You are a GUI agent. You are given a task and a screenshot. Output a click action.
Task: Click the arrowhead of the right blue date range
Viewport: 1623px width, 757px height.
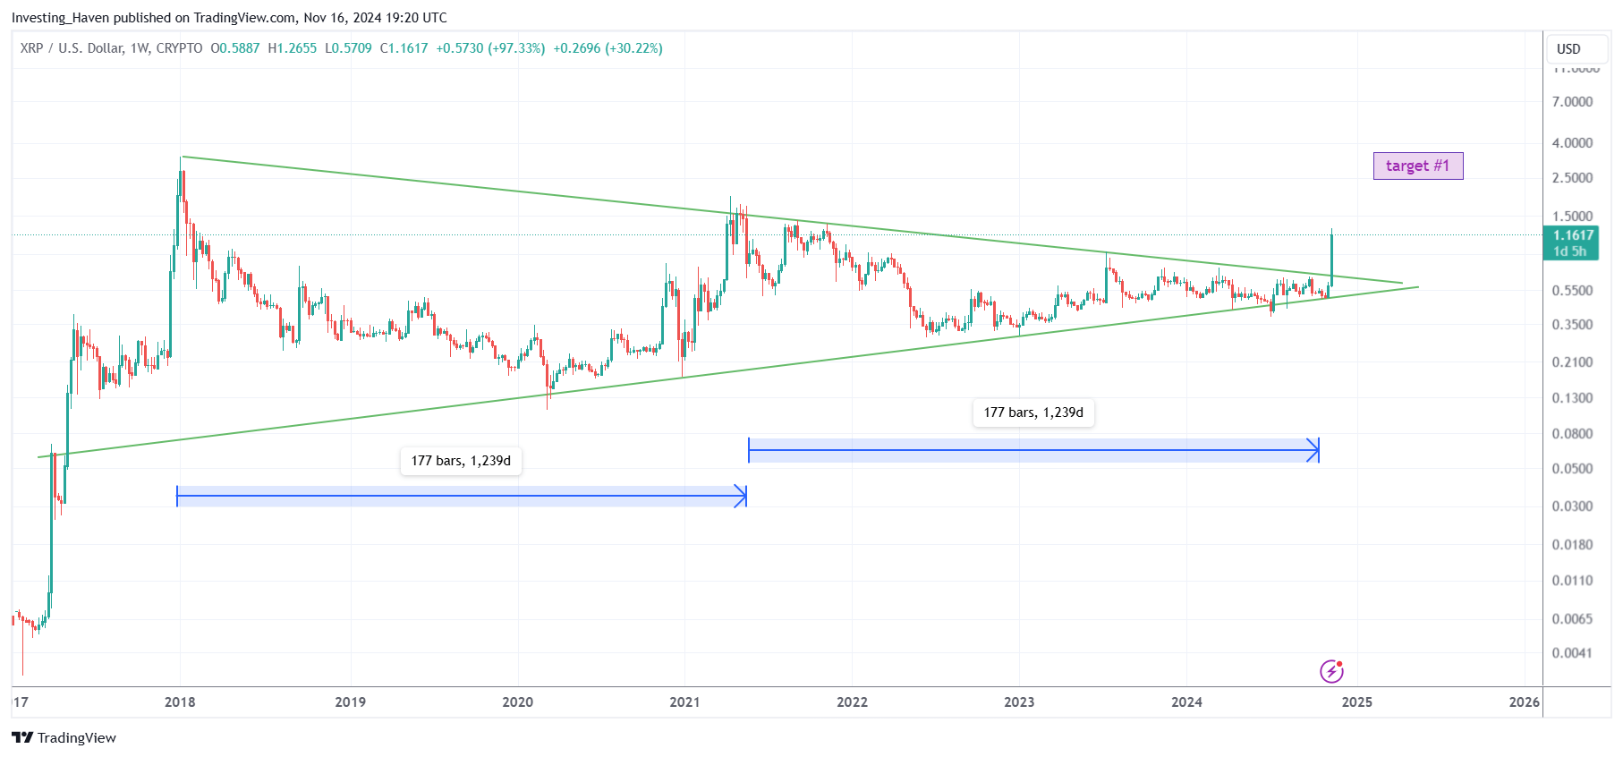1313,450
